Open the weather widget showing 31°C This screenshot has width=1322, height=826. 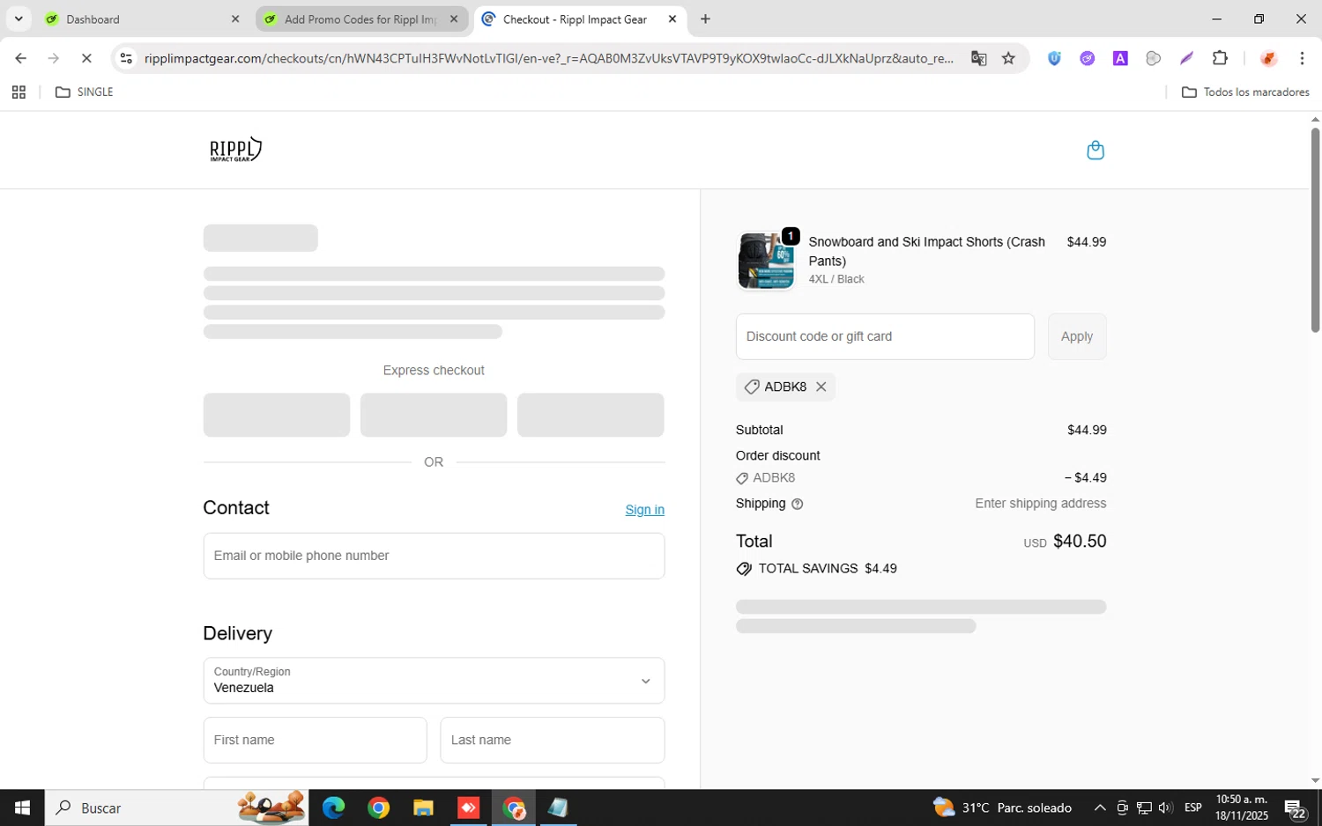pos(1003,808)
